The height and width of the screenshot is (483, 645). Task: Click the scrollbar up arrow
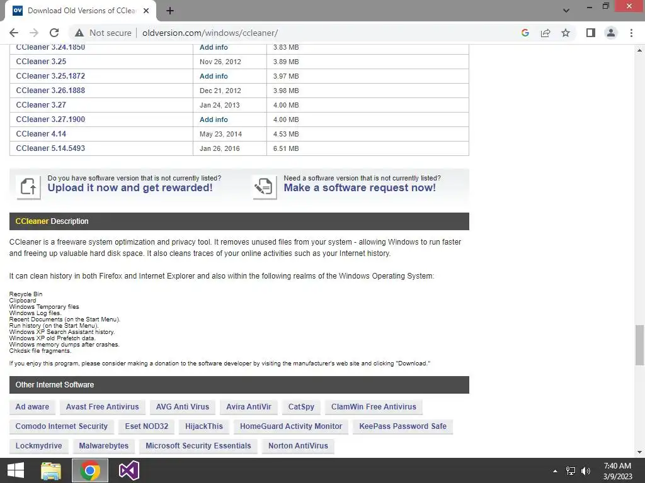click(639, 50)
